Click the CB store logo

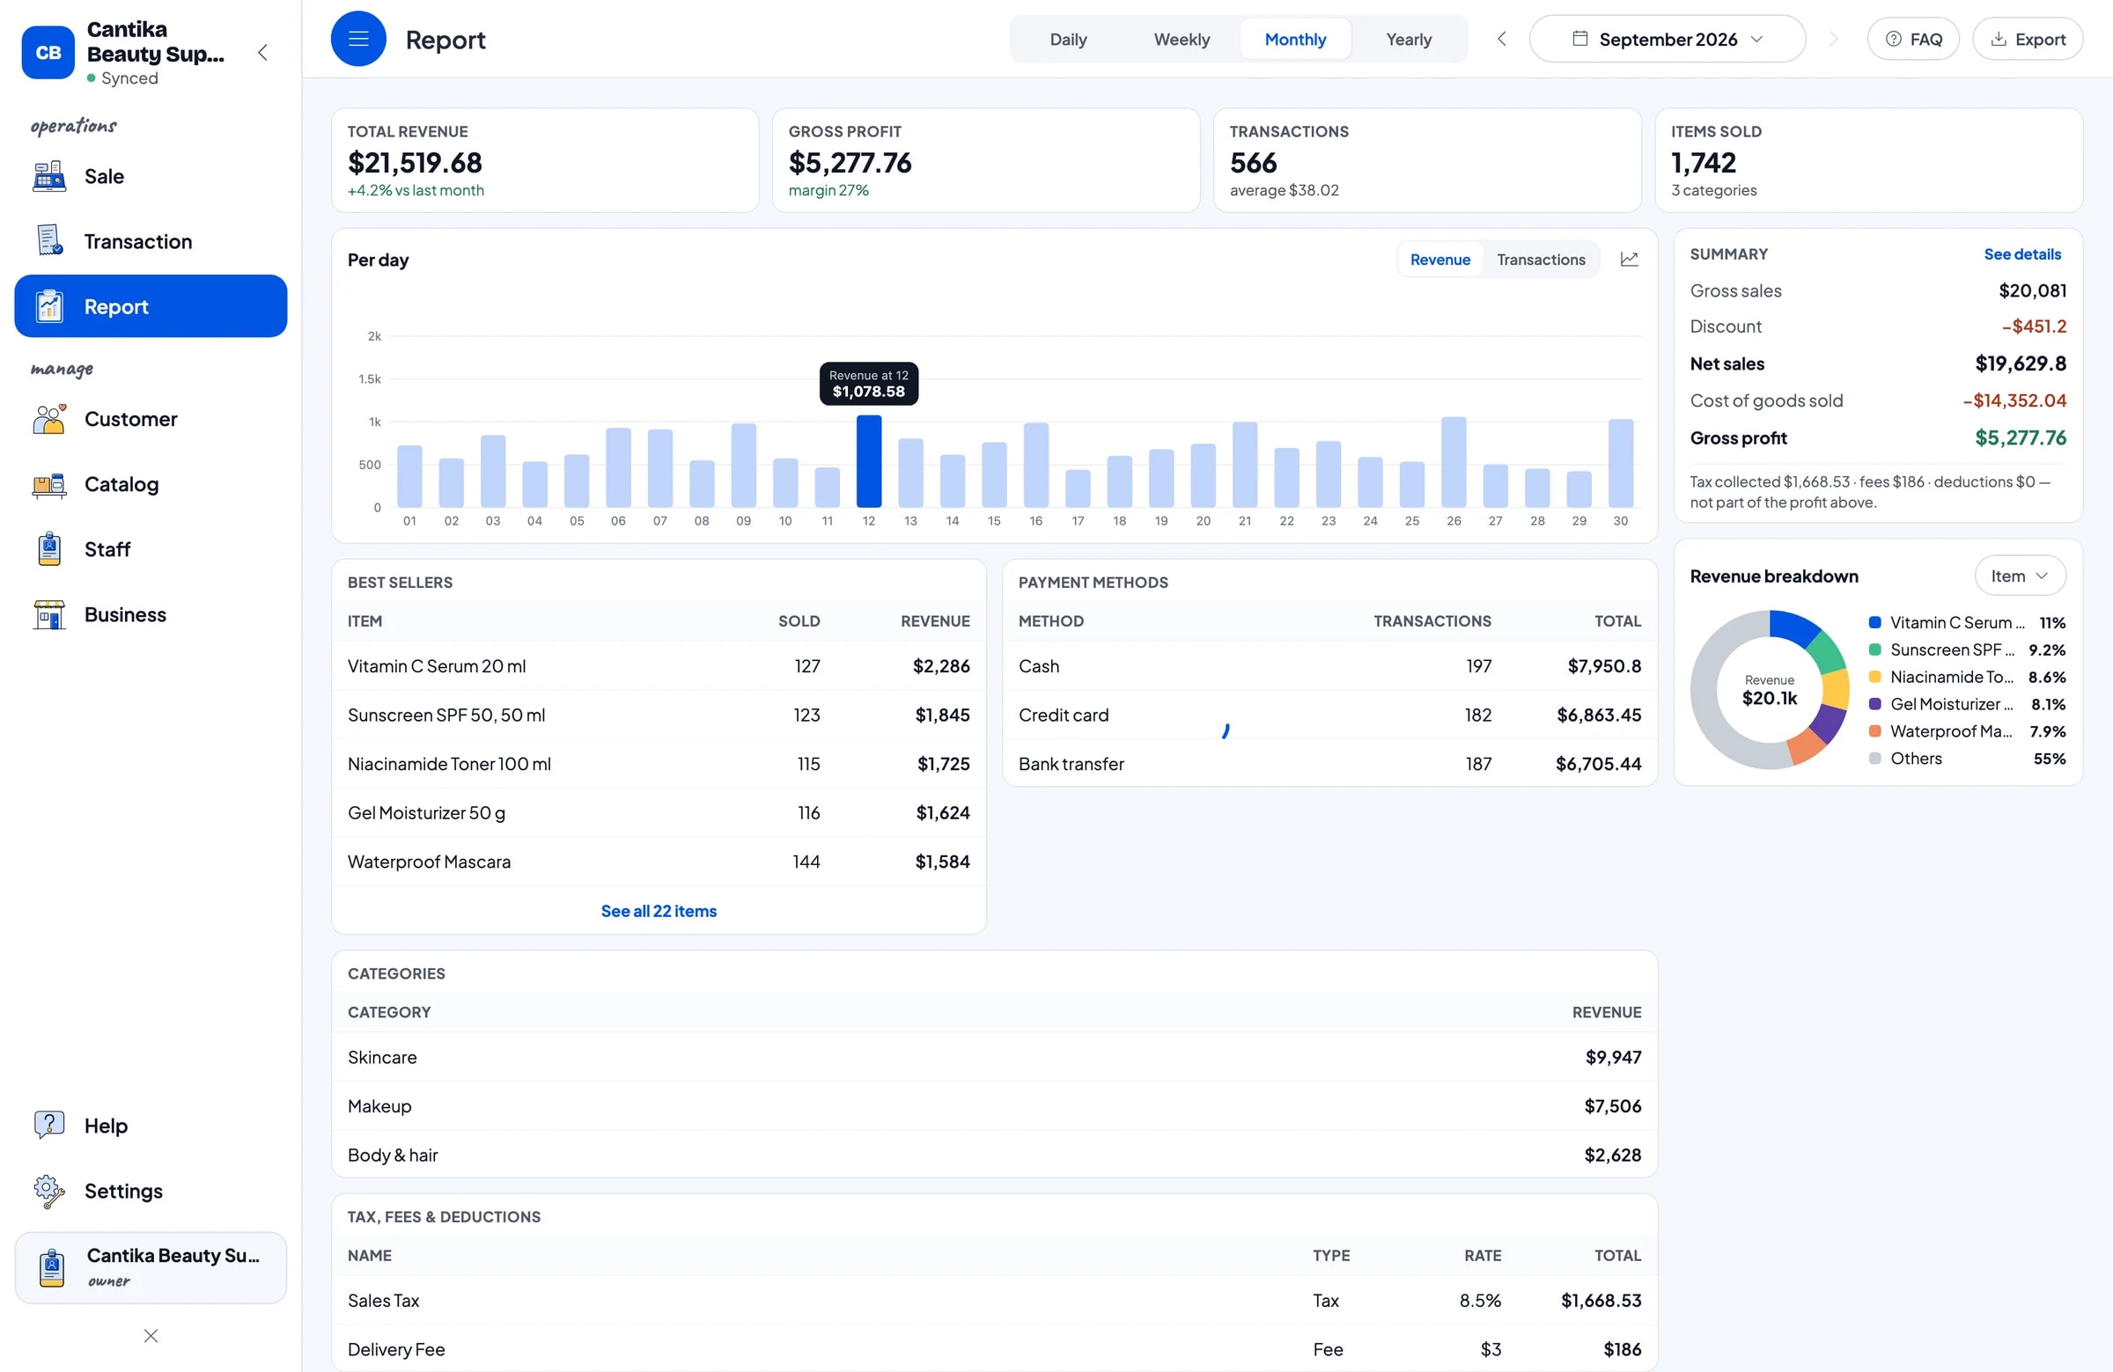point(48,52)
